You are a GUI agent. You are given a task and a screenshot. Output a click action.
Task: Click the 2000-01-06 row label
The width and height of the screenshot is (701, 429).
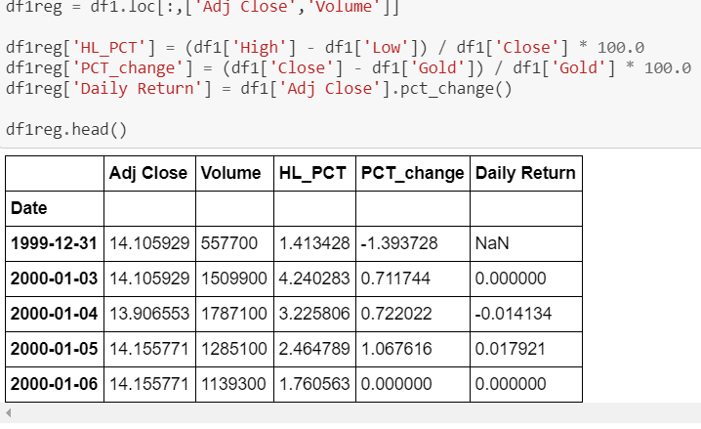(54, 384)
